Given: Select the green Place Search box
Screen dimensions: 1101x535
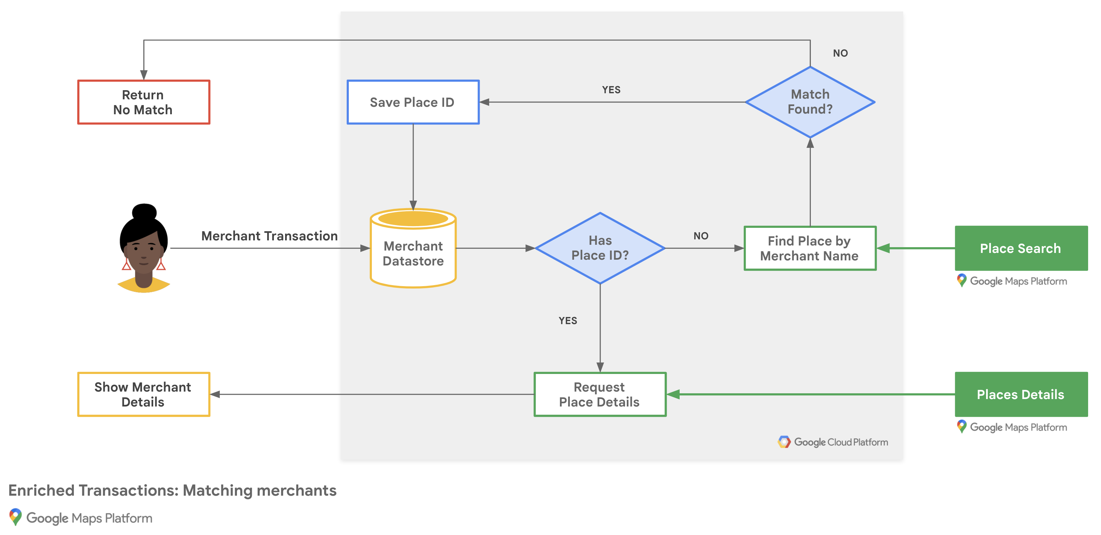Looking at the screenshot, I should [1021, 248].
